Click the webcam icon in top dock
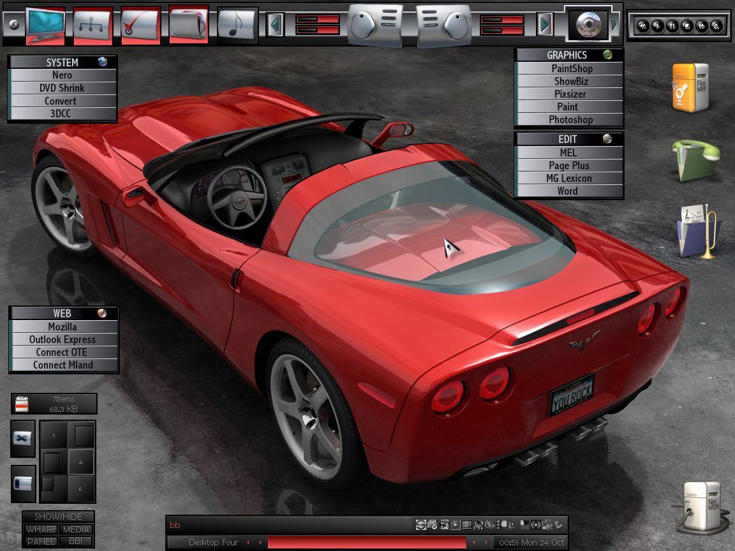Screen dimensions: 735x551 [588, 24]
